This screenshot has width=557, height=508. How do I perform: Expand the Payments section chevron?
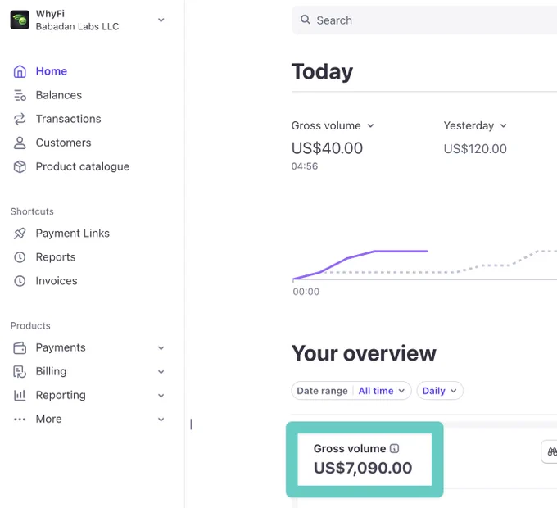[161, 347]
